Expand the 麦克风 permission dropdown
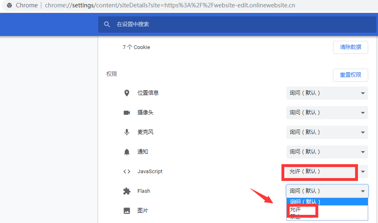This screenshot has height=223, width=378. (327, 132)
